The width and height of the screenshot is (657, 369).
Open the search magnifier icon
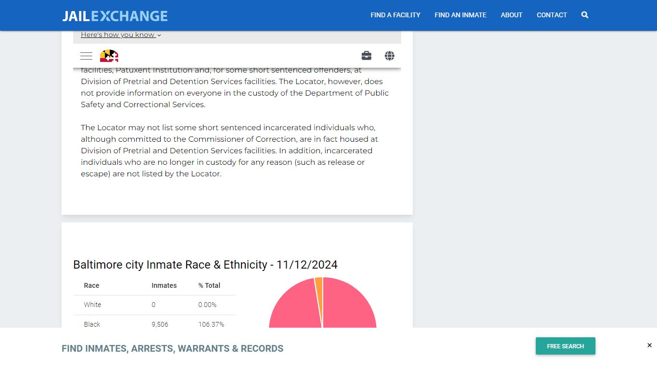[x=584, y=15]
